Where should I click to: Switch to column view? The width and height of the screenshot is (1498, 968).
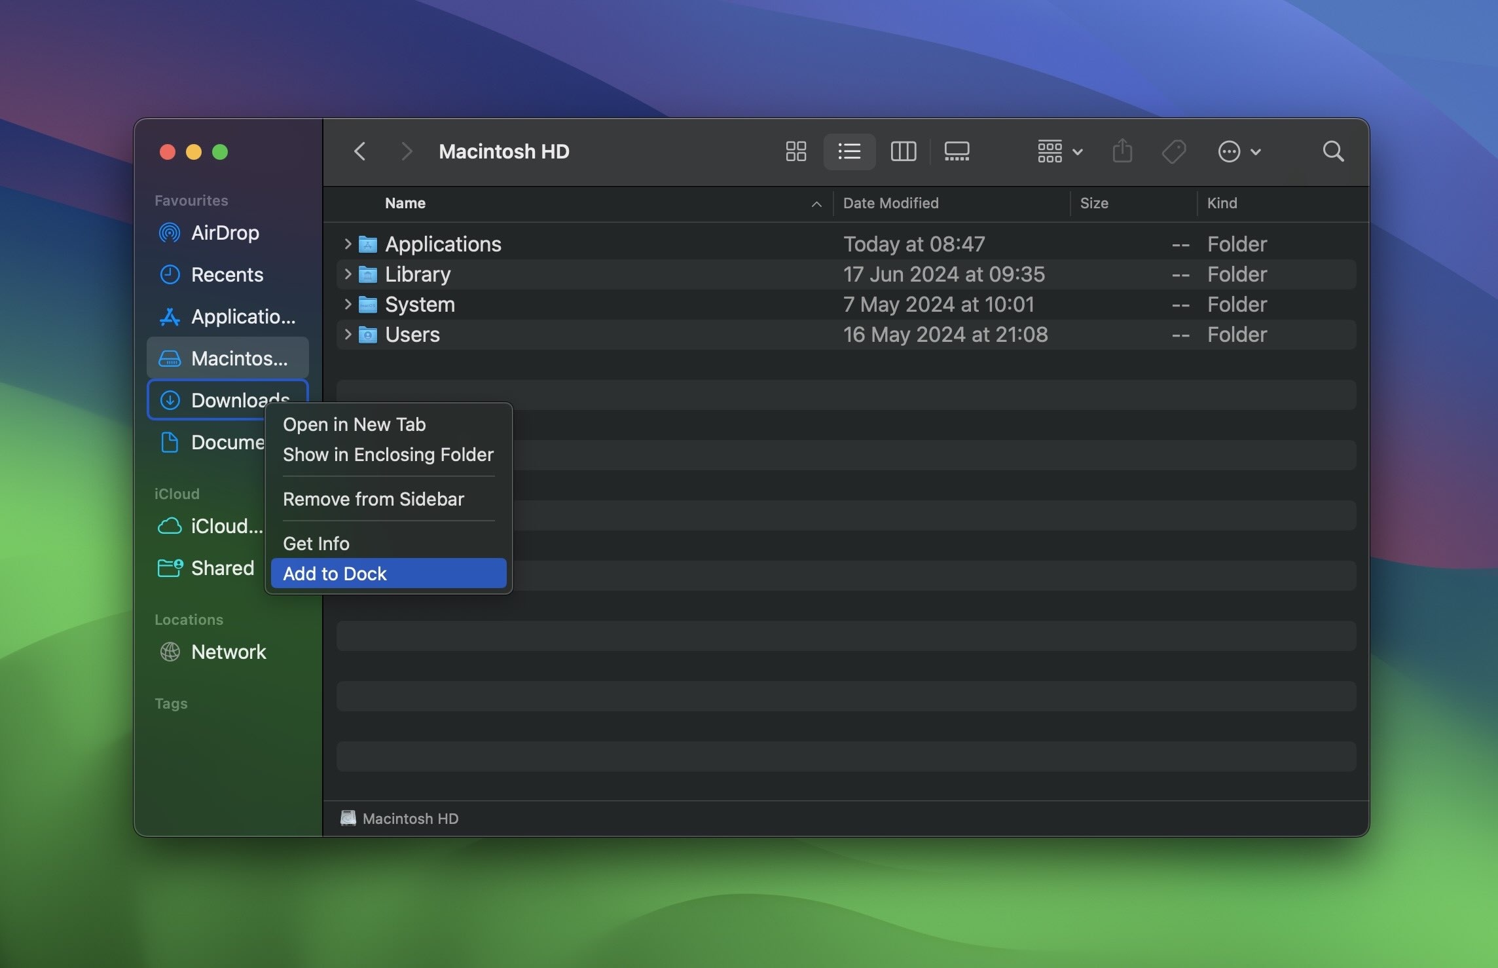click(903, 152)
